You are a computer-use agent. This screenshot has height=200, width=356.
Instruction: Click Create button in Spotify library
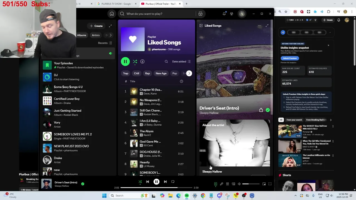(96, 26)
